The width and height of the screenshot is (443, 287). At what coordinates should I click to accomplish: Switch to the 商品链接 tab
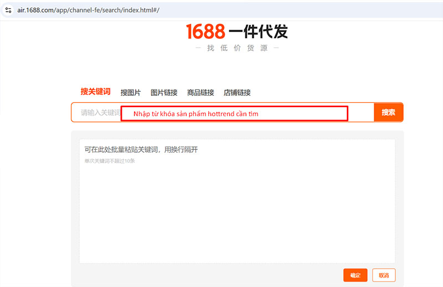point(200,92)
